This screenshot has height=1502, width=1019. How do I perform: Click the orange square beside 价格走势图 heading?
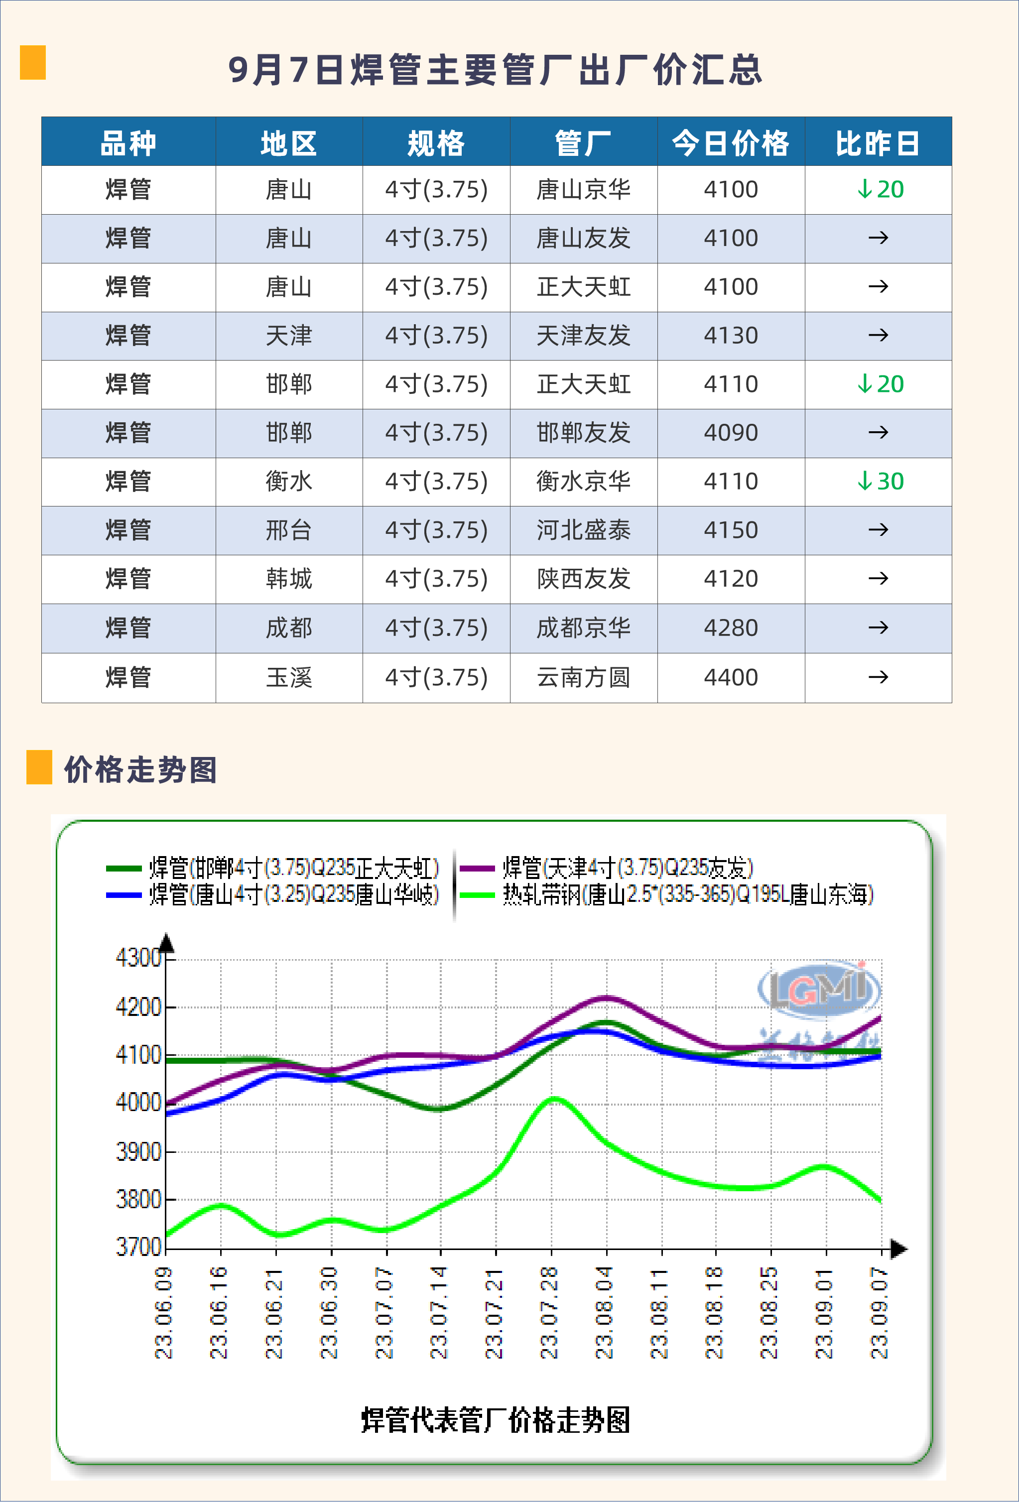39,767
